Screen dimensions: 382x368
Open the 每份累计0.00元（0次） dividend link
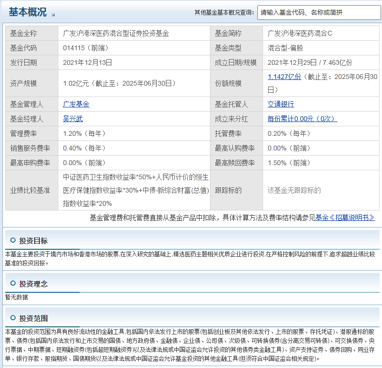(302, 119)
